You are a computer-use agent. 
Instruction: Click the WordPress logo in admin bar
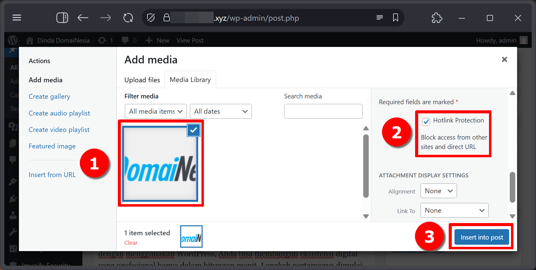pos(13,40)
